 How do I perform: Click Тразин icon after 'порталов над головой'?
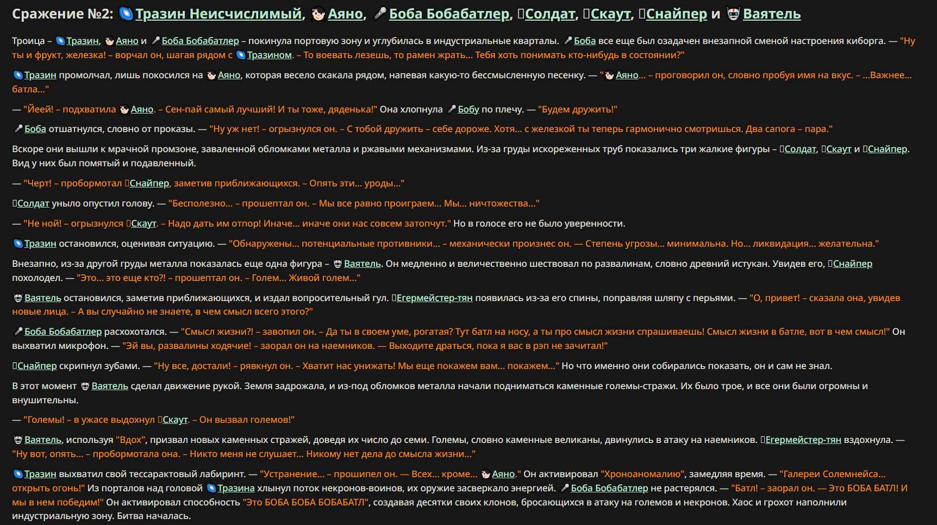tap(211, 488)
